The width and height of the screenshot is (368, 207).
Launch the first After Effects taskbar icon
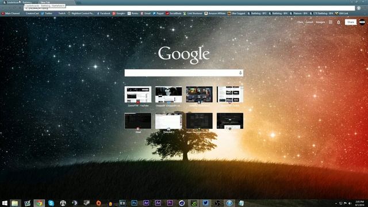tap(146, 203)
